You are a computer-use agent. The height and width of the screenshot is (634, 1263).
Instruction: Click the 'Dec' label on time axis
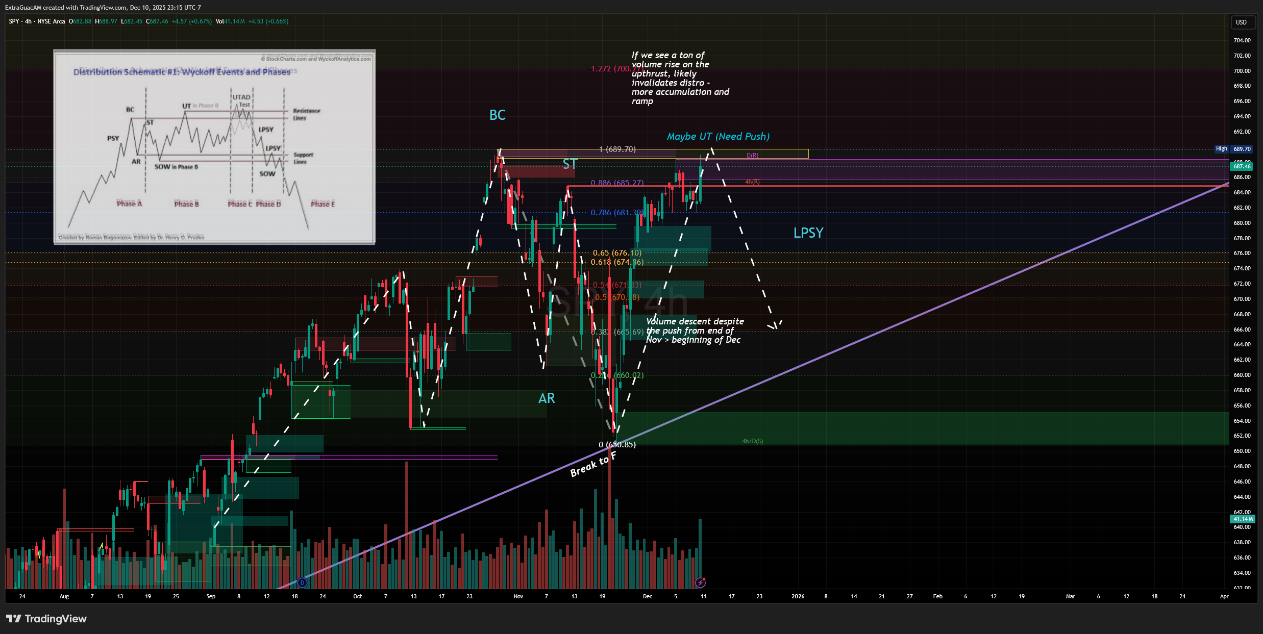648,596
